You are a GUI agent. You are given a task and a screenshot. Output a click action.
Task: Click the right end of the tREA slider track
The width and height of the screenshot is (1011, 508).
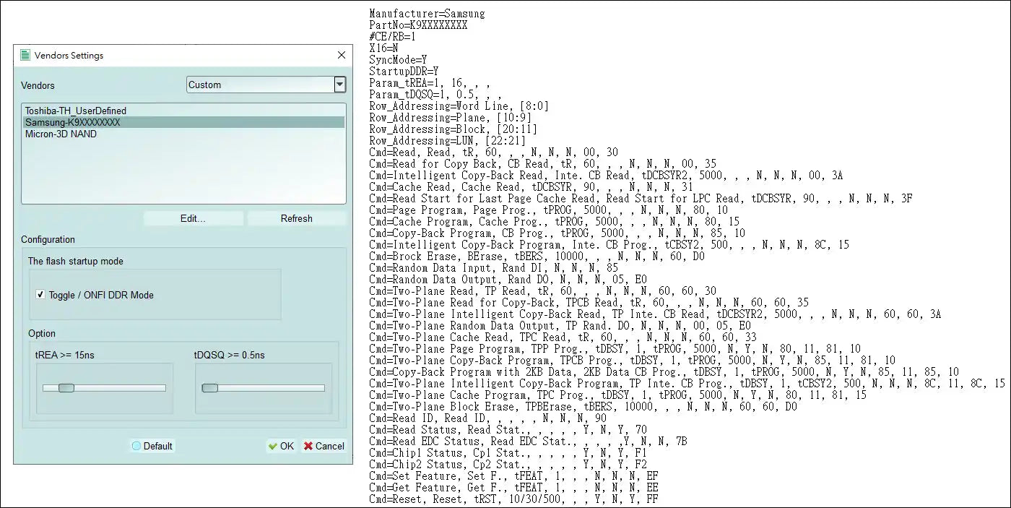coord(163,388)
